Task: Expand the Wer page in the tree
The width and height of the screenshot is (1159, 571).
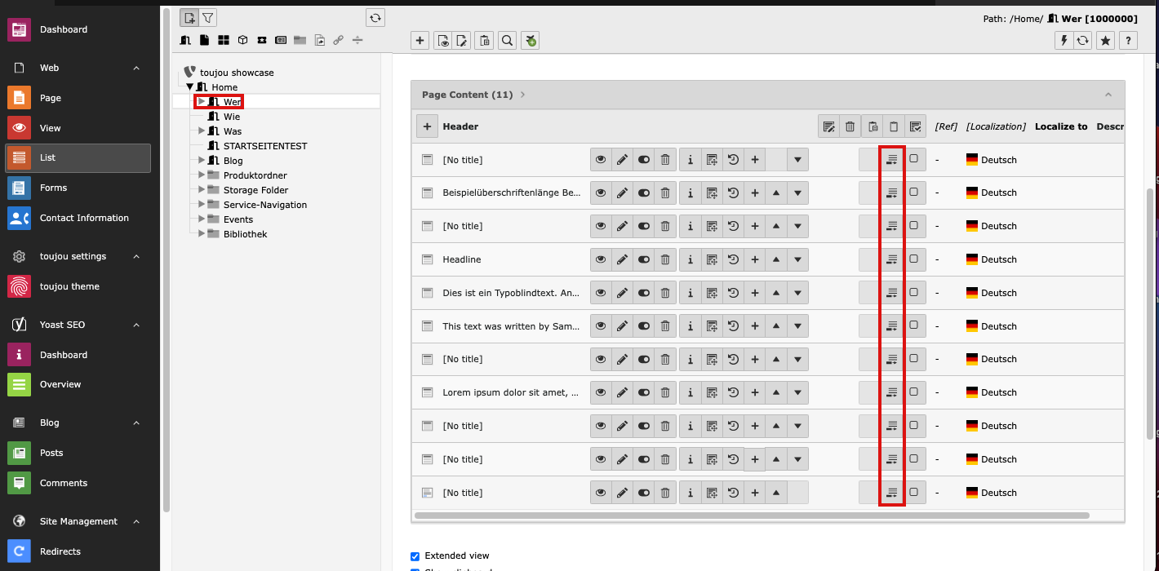Action: tap(202, 101)
